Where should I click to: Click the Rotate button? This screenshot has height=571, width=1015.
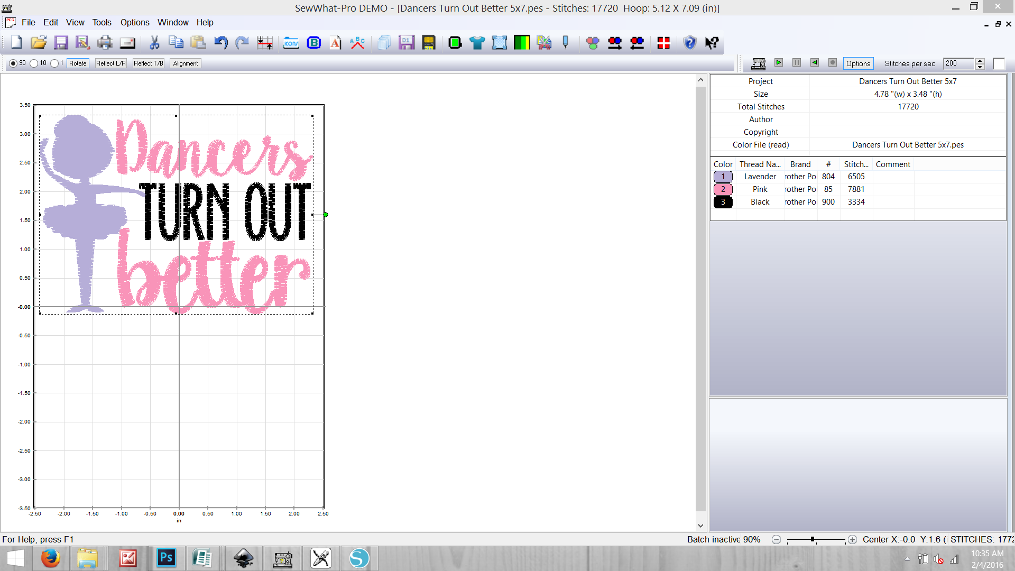point(77,63)
